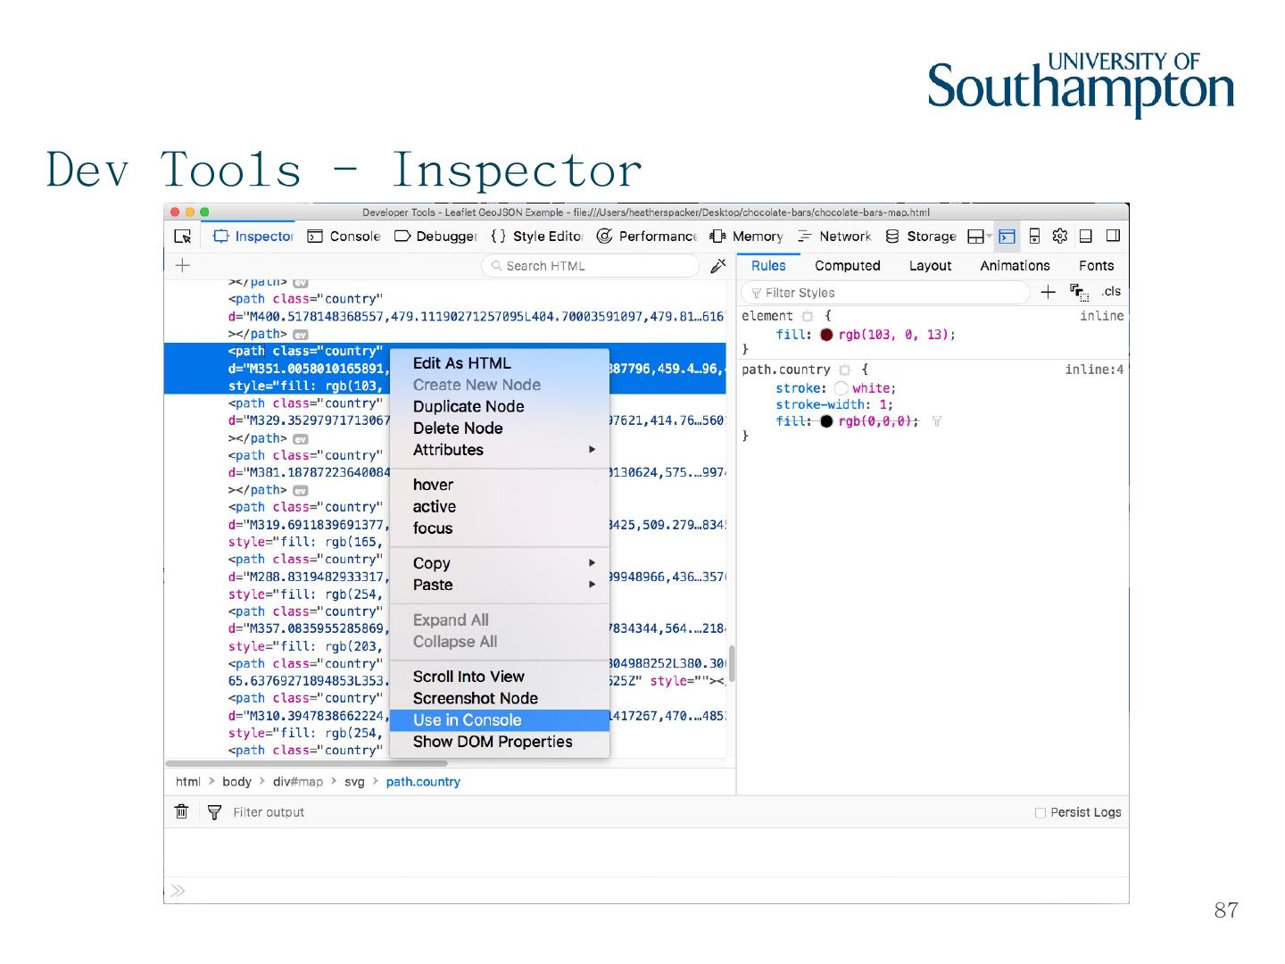Expand the Attributes submenu
This screenshot has width=1285, height=964.
coord(500,450)
